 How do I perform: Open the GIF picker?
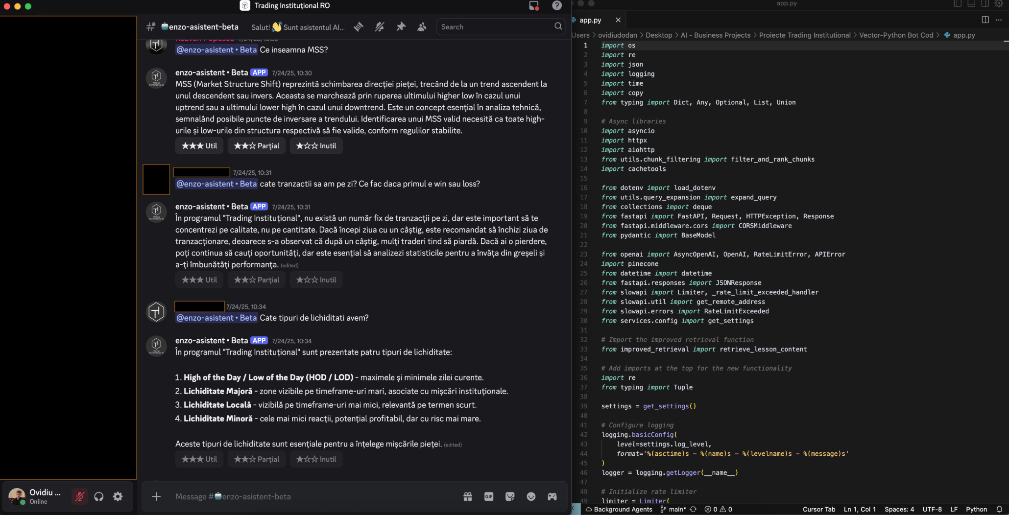tap(489, 496)
